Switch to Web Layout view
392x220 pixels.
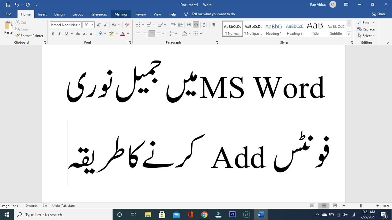335,206
